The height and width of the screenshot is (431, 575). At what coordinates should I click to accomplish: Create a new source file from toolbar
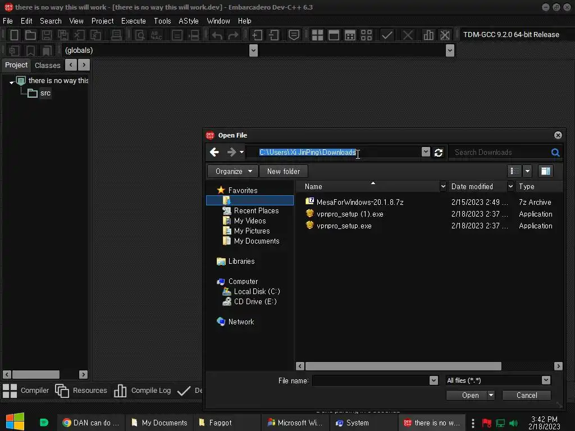[14, 35]
